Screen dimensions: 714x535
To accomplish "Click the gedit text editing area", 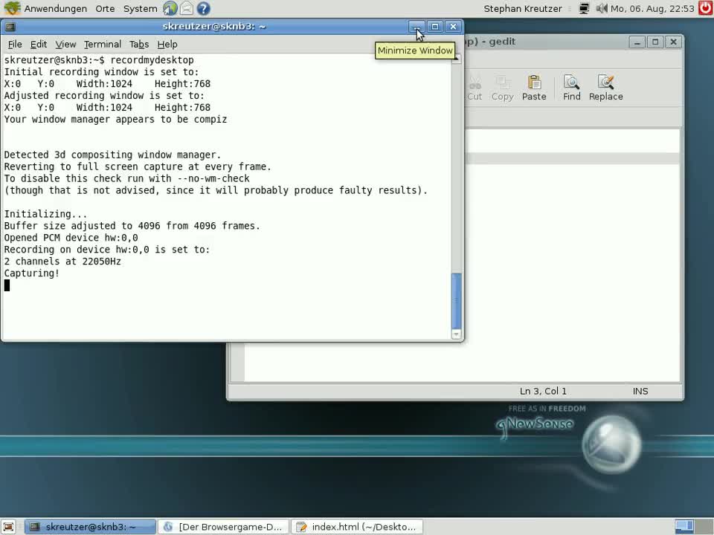I will point(573,255).
